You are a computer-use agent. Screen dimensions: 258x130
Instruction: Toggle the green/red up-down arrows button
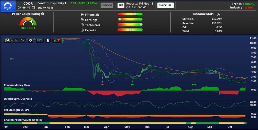56,40
